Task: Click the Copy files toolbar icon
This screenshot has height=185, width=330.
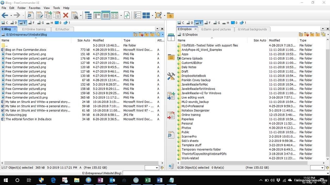Action: (x=48, y=15)
